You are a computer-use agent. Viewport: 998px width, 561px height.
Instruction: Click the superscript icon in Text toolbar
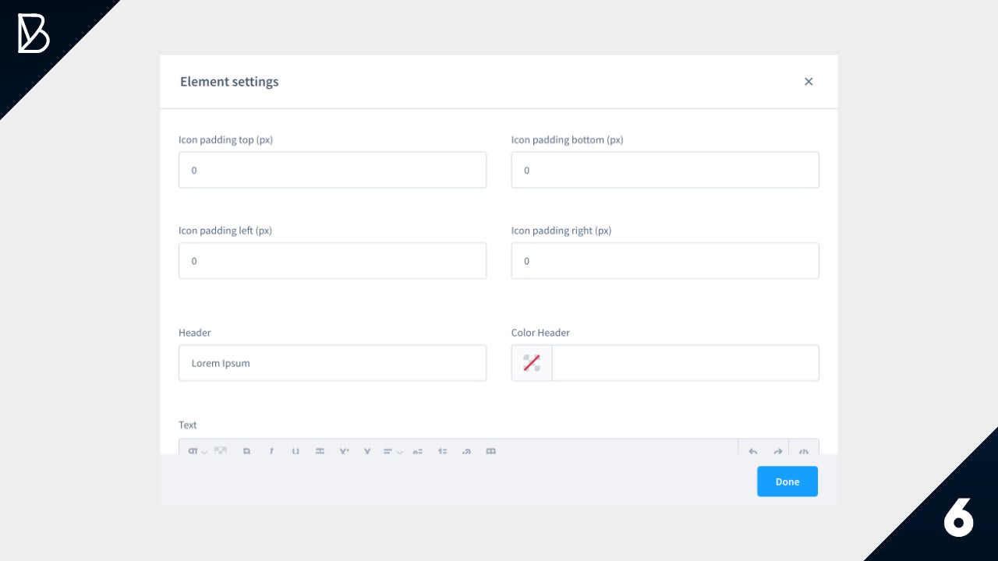344,450
